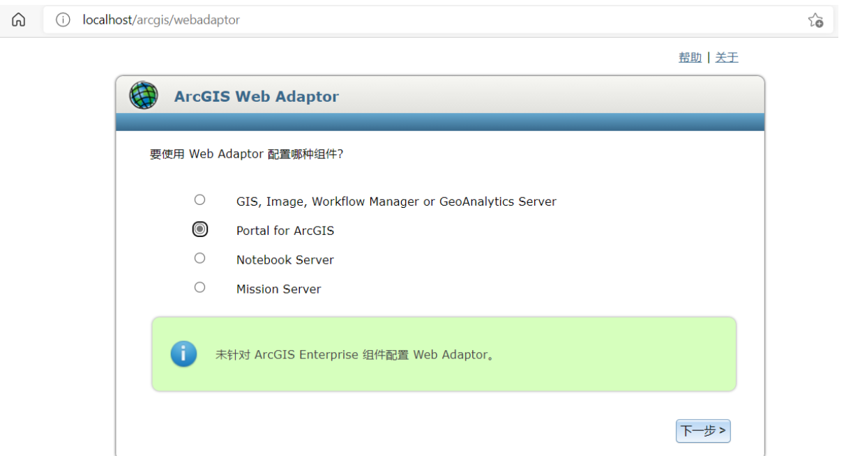
Task: Click the Mission Server label text
Action: pyautogui.click(x=279, y=289)
